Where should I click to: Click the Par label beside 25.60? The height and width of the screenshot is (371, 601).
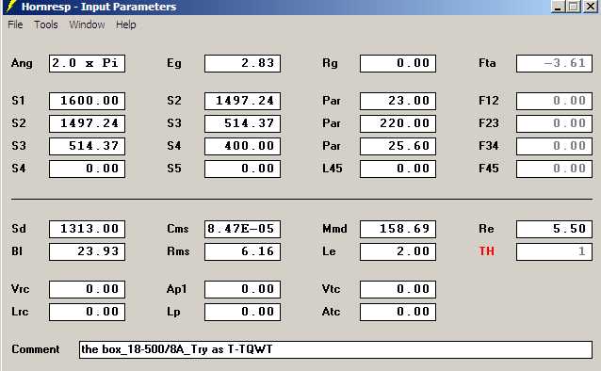click(332, 146)
